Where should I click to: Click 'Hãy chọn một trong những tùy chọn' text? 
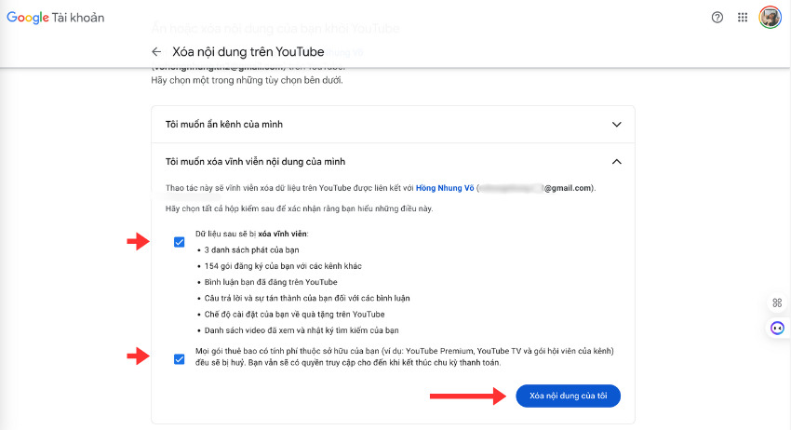click(247, 80)
